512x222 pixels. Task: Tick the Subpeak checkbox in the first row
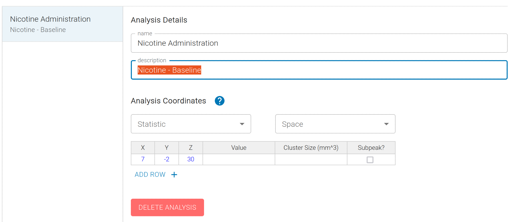click(370, 160)
